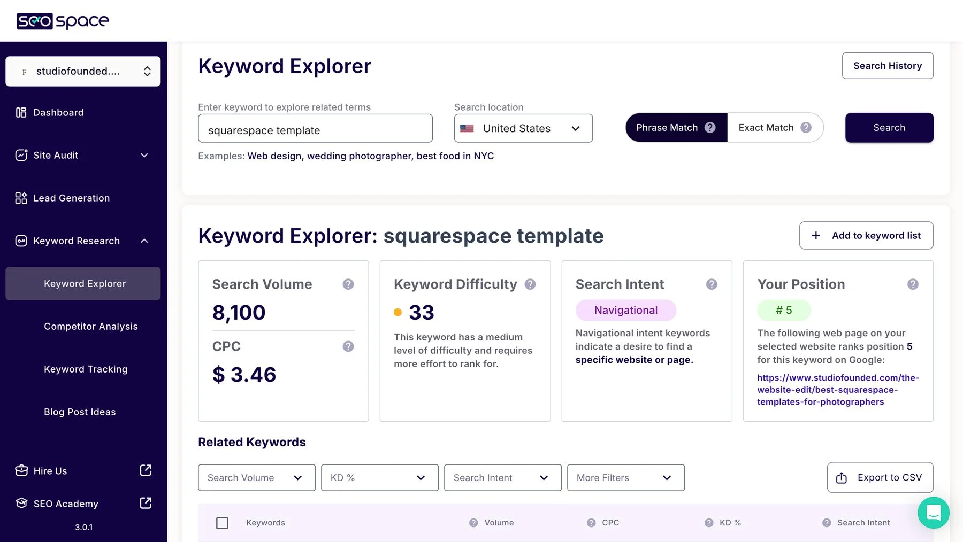
Task: Click the Volume column help icon
Action: click(x=473, y=523)
